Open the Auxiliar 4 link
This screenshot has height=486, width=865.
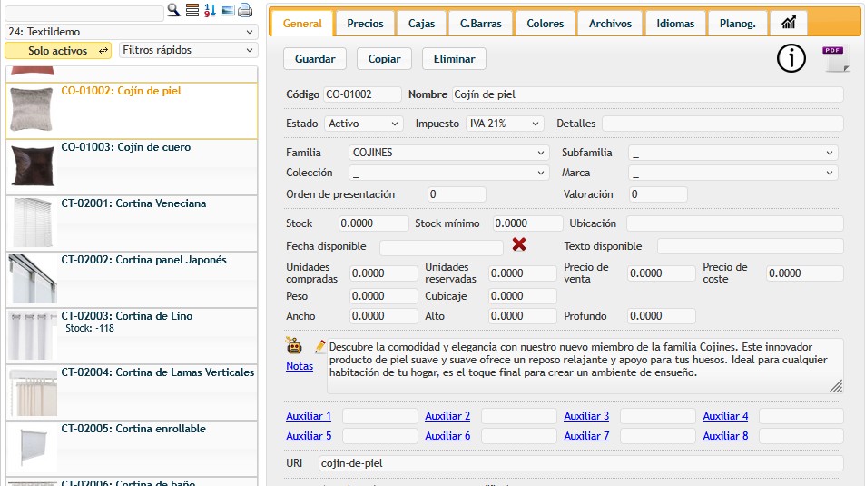(x=725, y=416)
